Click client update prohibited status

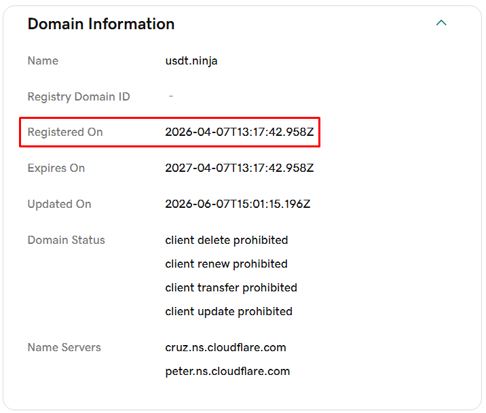[229, 311]
